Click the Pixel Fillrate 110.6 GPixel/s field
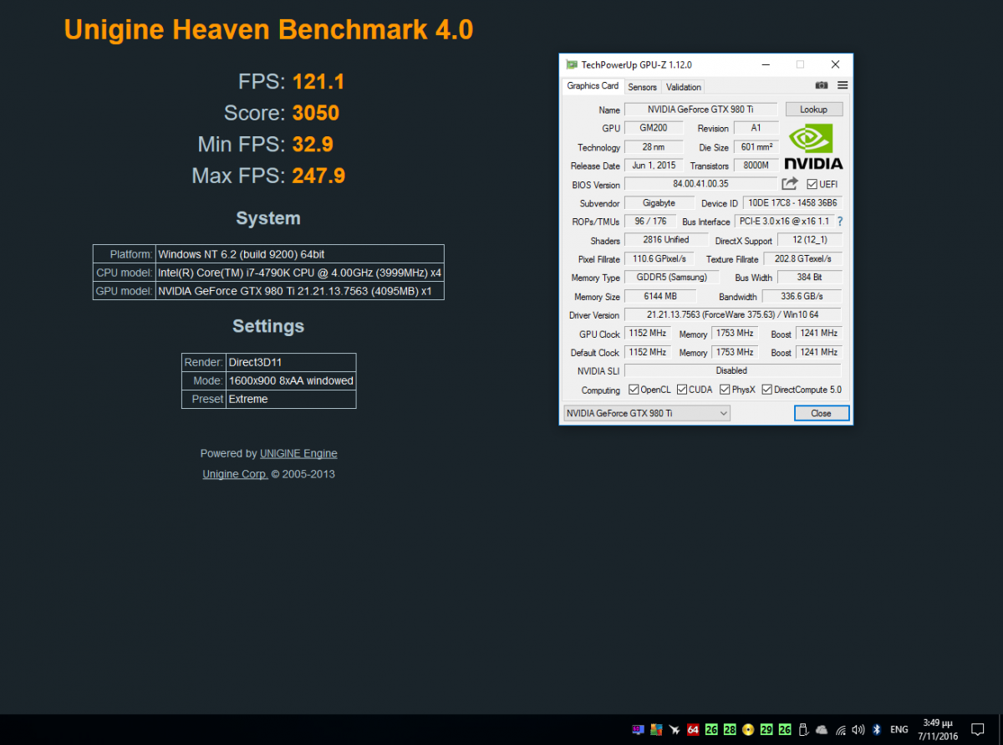The image size is (1003, 745). tap(659, 258)
